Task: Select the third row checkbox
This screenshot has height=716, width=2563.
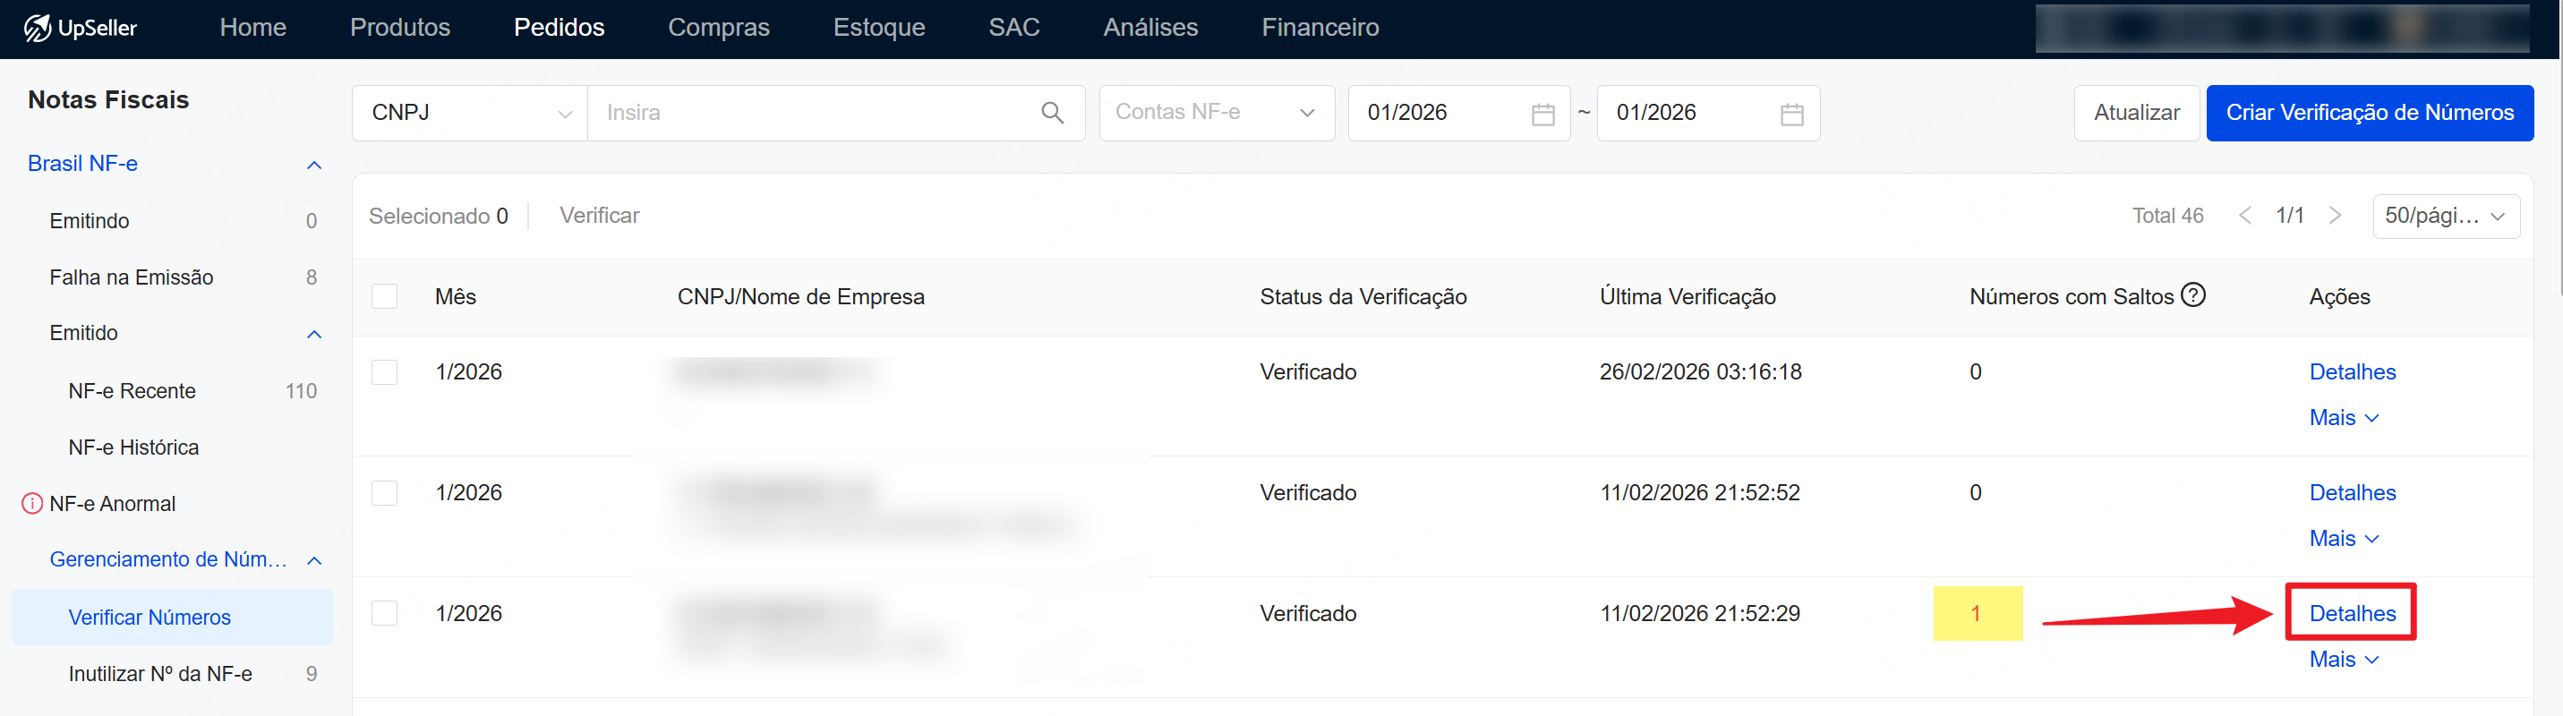Action: click(x=384, y=614)
